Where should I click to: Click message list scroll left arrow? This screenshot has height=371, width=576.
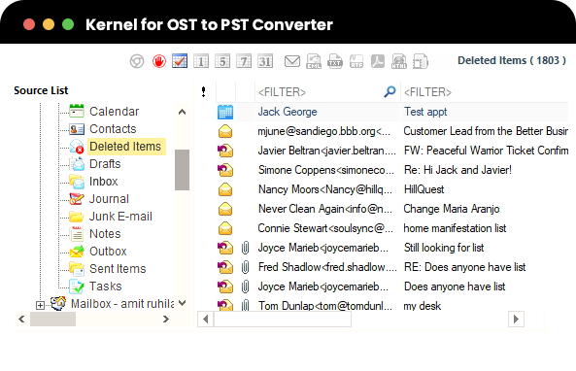205,320
